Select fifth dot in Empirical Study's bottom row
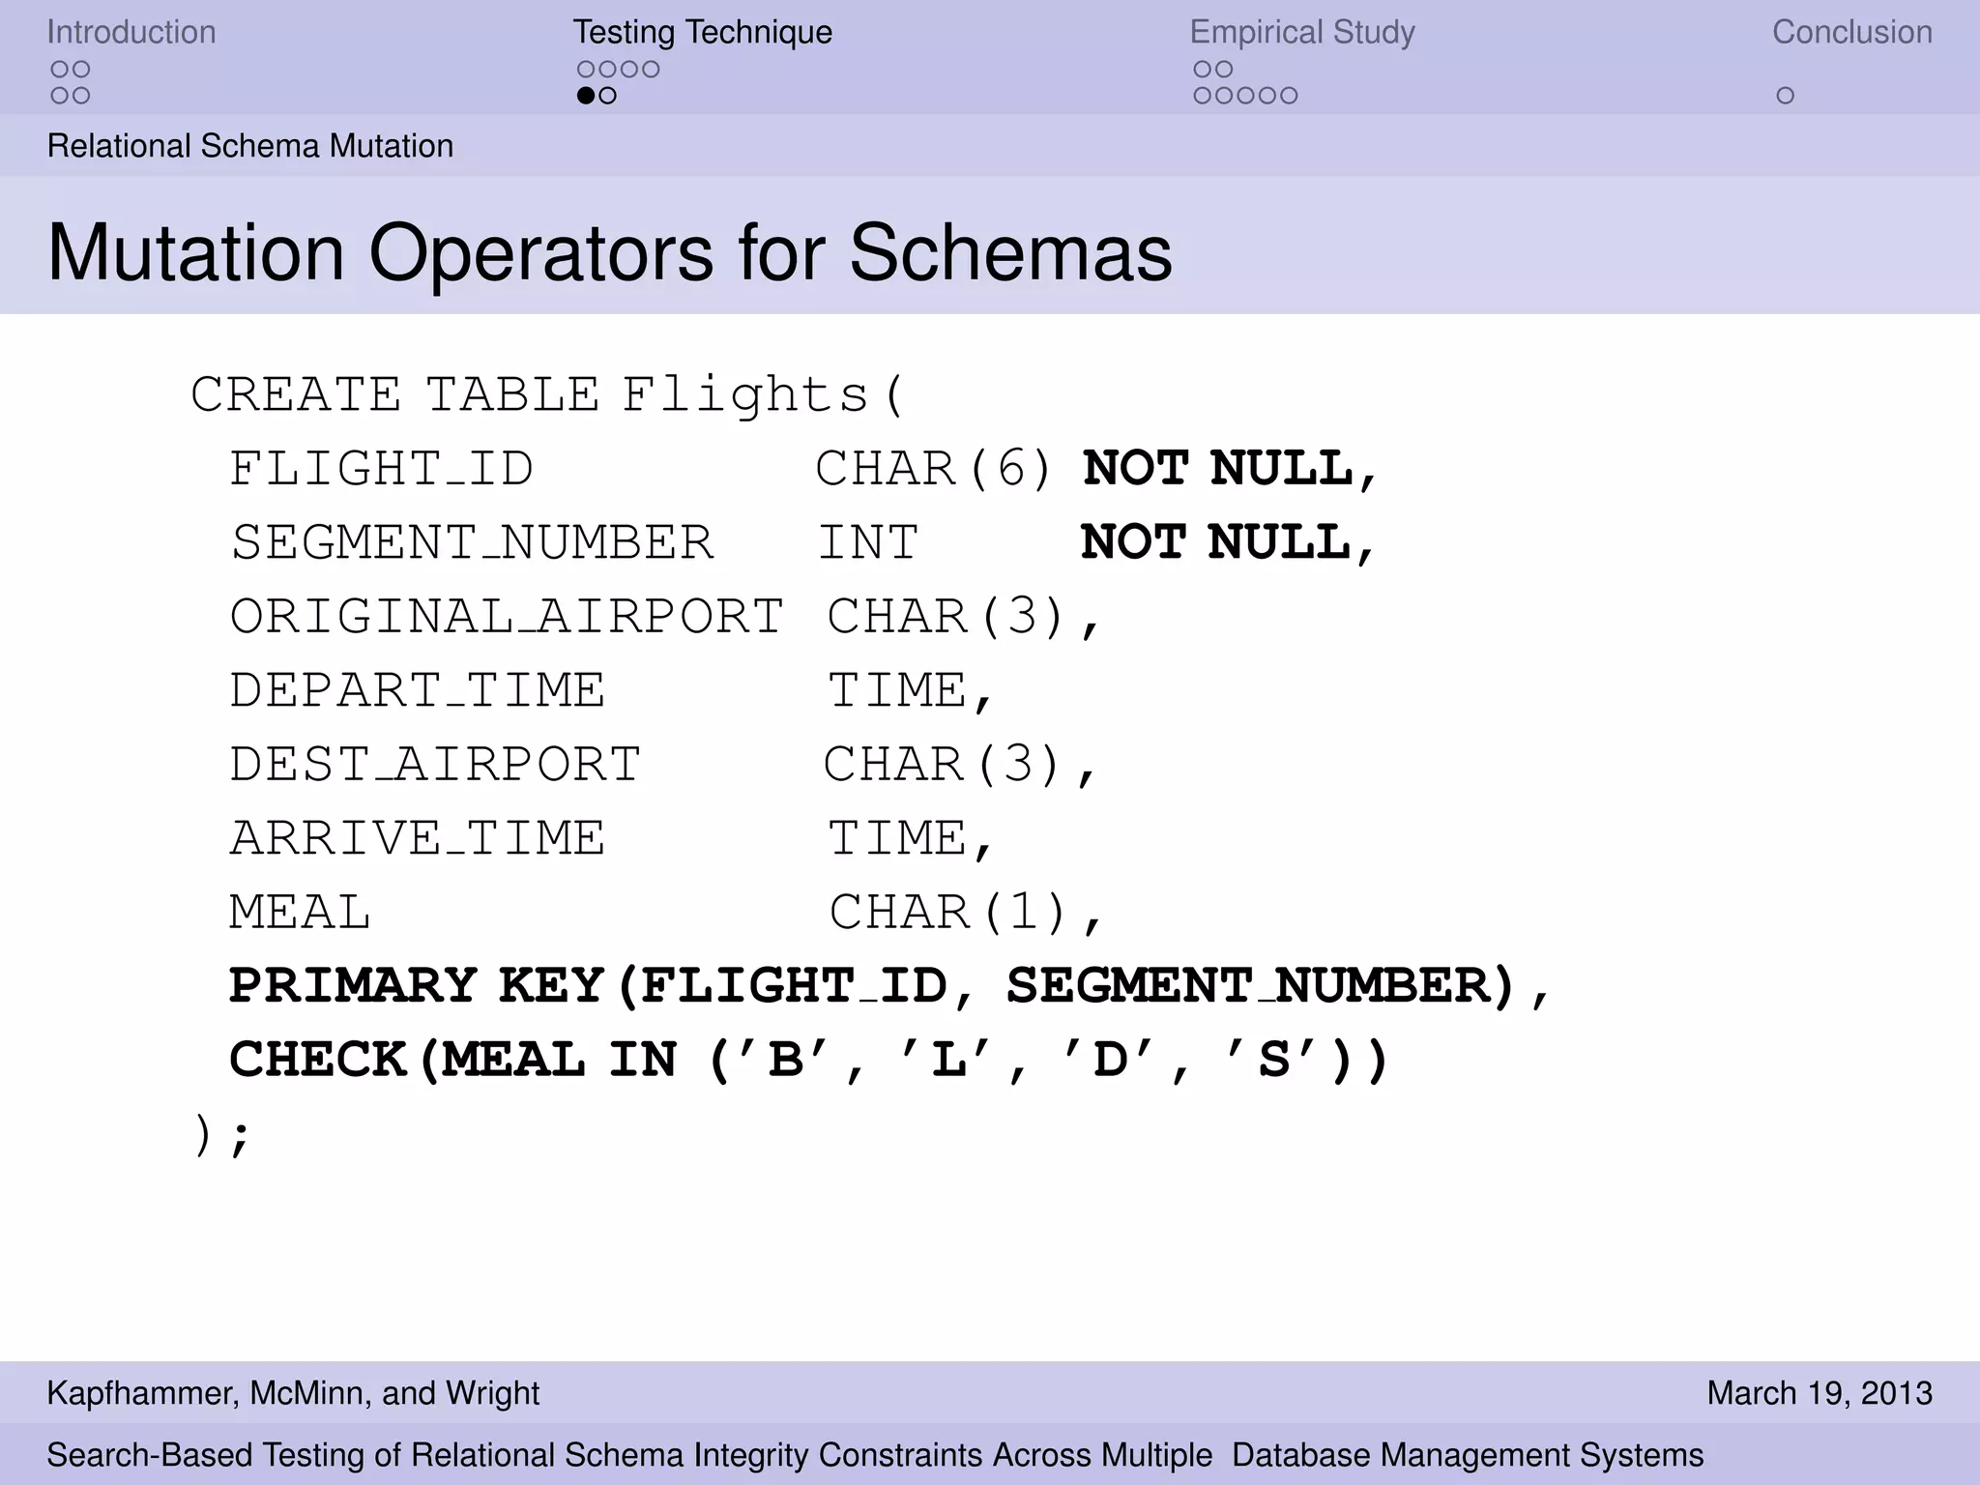 click(1290, 96)
